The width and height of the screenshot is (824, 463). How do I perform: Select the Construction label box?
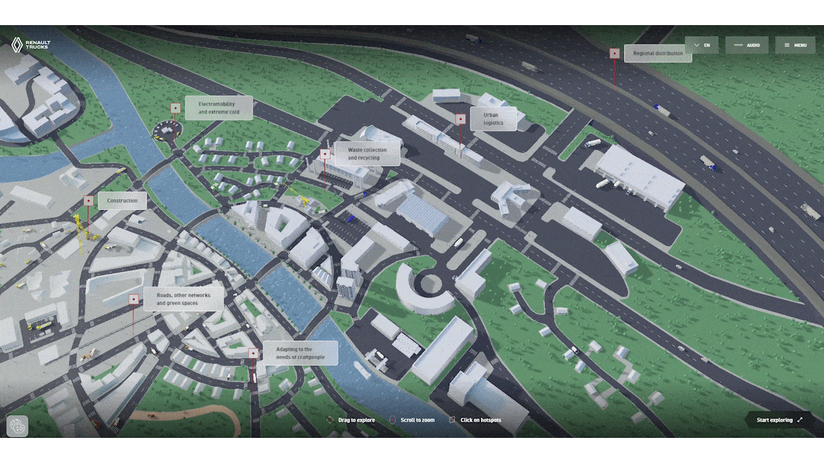(122, 201)
